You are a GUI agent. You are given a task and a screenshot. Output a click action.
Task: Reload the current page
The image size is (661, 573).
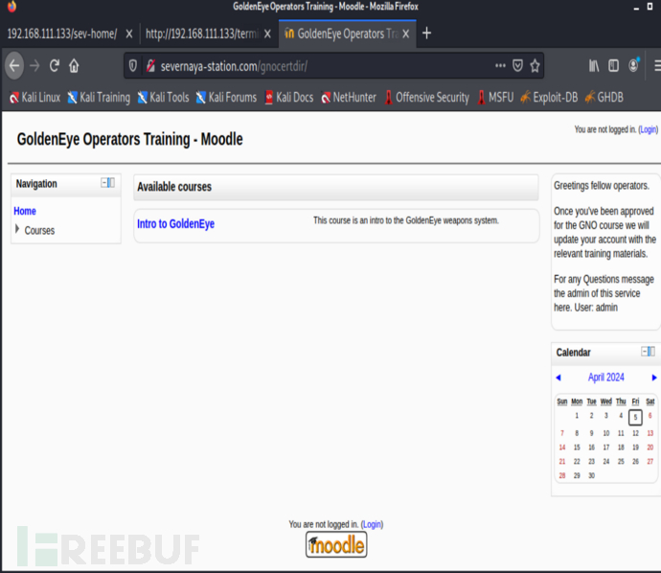pos(54,66)
